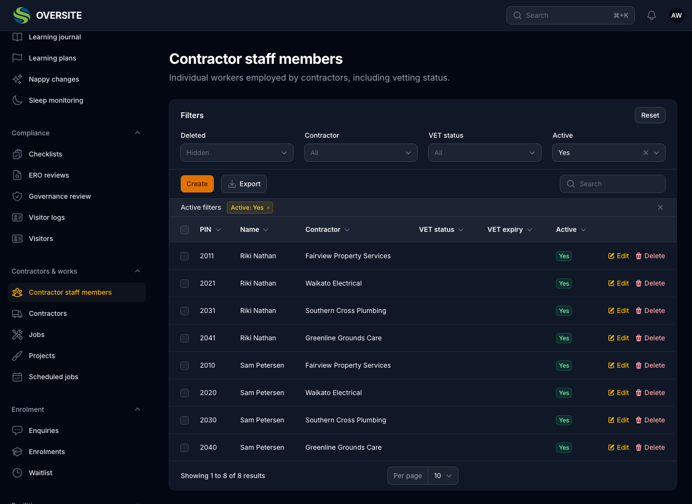This screenshot has width=692, height=504.
Task: Click the Scheduled jobs calendar icon
Action: click(17, 377)
